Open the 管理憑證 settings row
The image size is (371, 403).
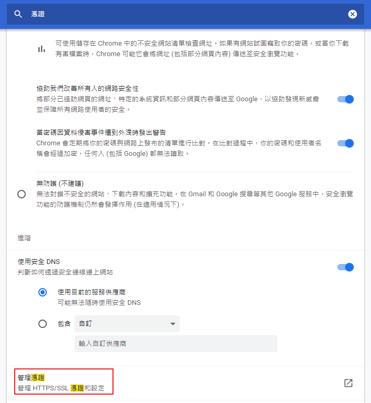(185, 383)
